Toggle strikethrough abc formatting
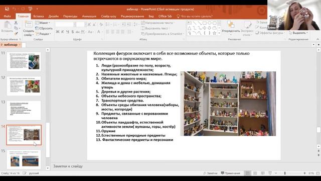This screenshot has width=321, height=181. point(78,32)
